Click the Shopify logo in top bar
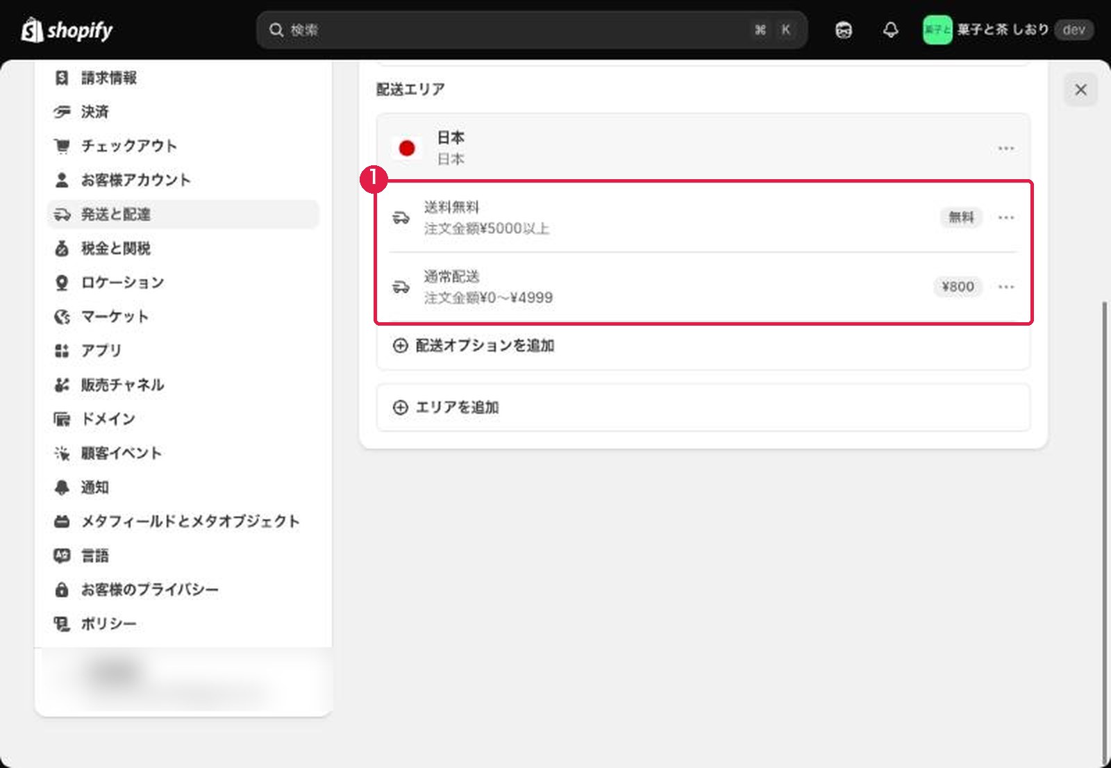Screen dimensions: 1111x768 (x=67, y=30)
